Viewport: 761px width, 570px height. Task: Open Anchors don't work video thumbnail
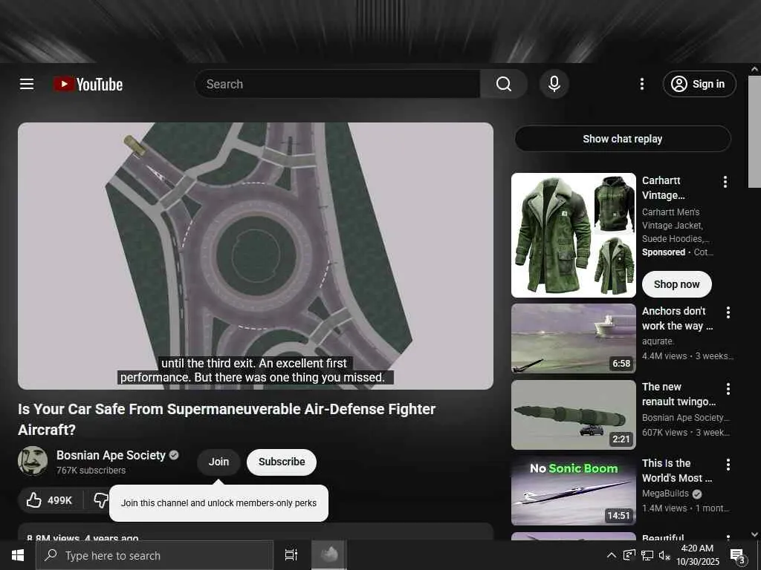pyautogui.click(x=573, y=338)
